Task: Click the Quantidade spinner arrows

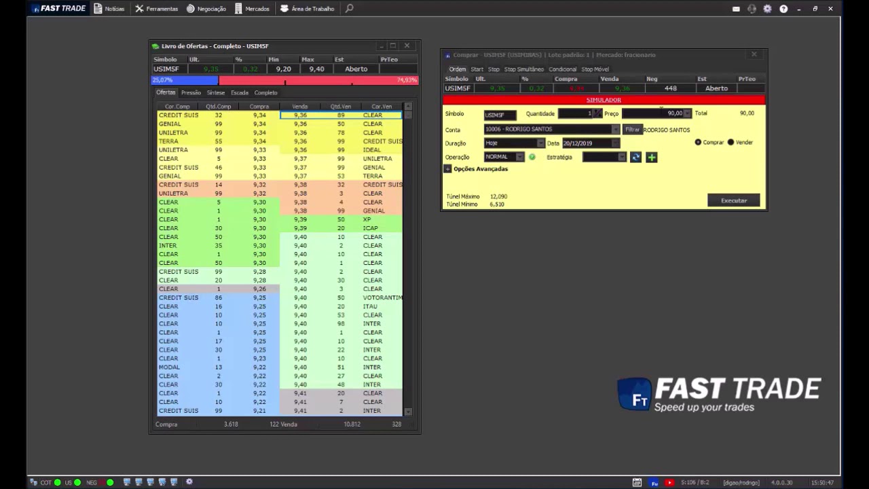Action: (598, 114)
